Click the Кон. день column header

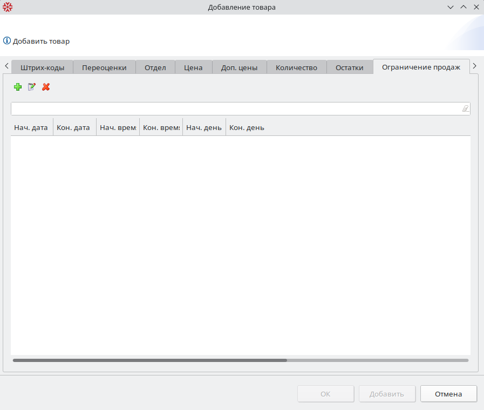tap(247, 128)
